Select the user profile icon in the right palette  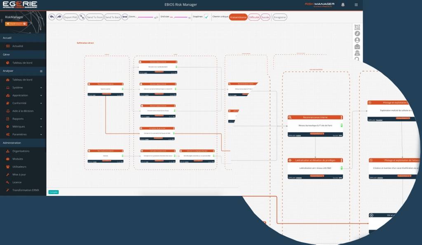click(x=357, y=40)
